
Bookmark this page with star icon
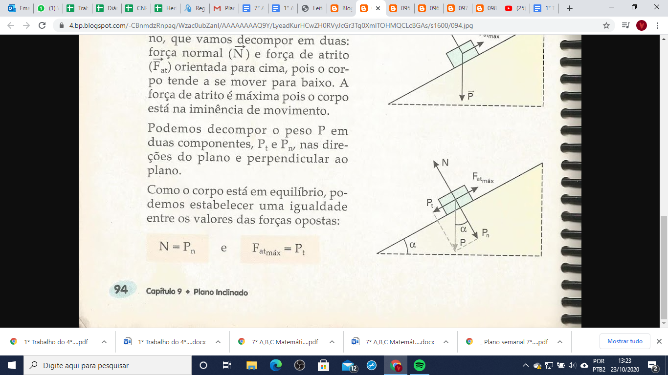606,25
